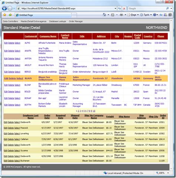
Task: Click Edit in order 10501 row
Action: click(x=6, y=122)
